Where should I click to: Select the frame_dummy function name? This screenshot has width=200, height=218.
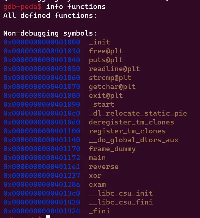pos(112,149)
